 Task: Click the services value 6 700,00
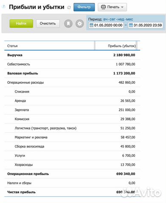(129, 156)
